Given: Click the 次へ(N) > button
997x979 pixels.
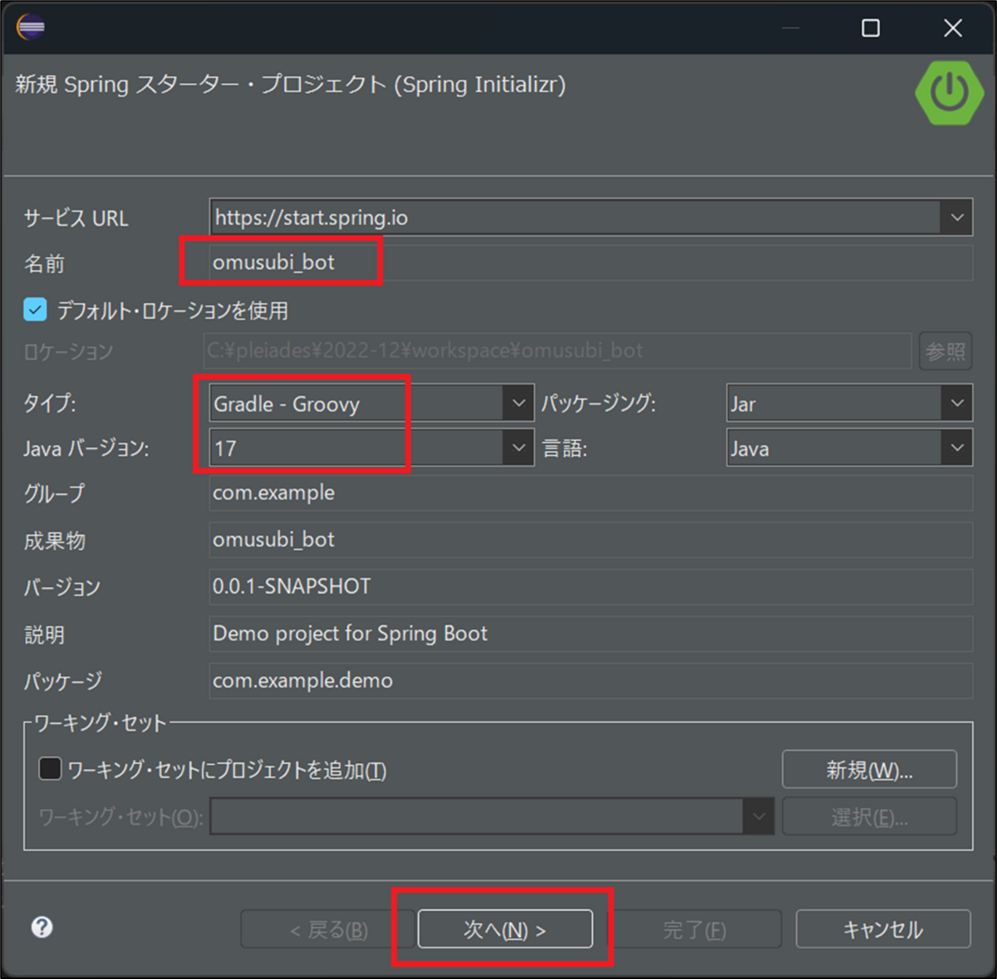Looking at the screenshot, I should [505, 929].
